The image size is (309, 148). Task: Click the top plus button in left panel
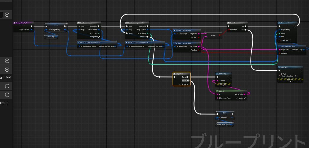pos(7,15)
